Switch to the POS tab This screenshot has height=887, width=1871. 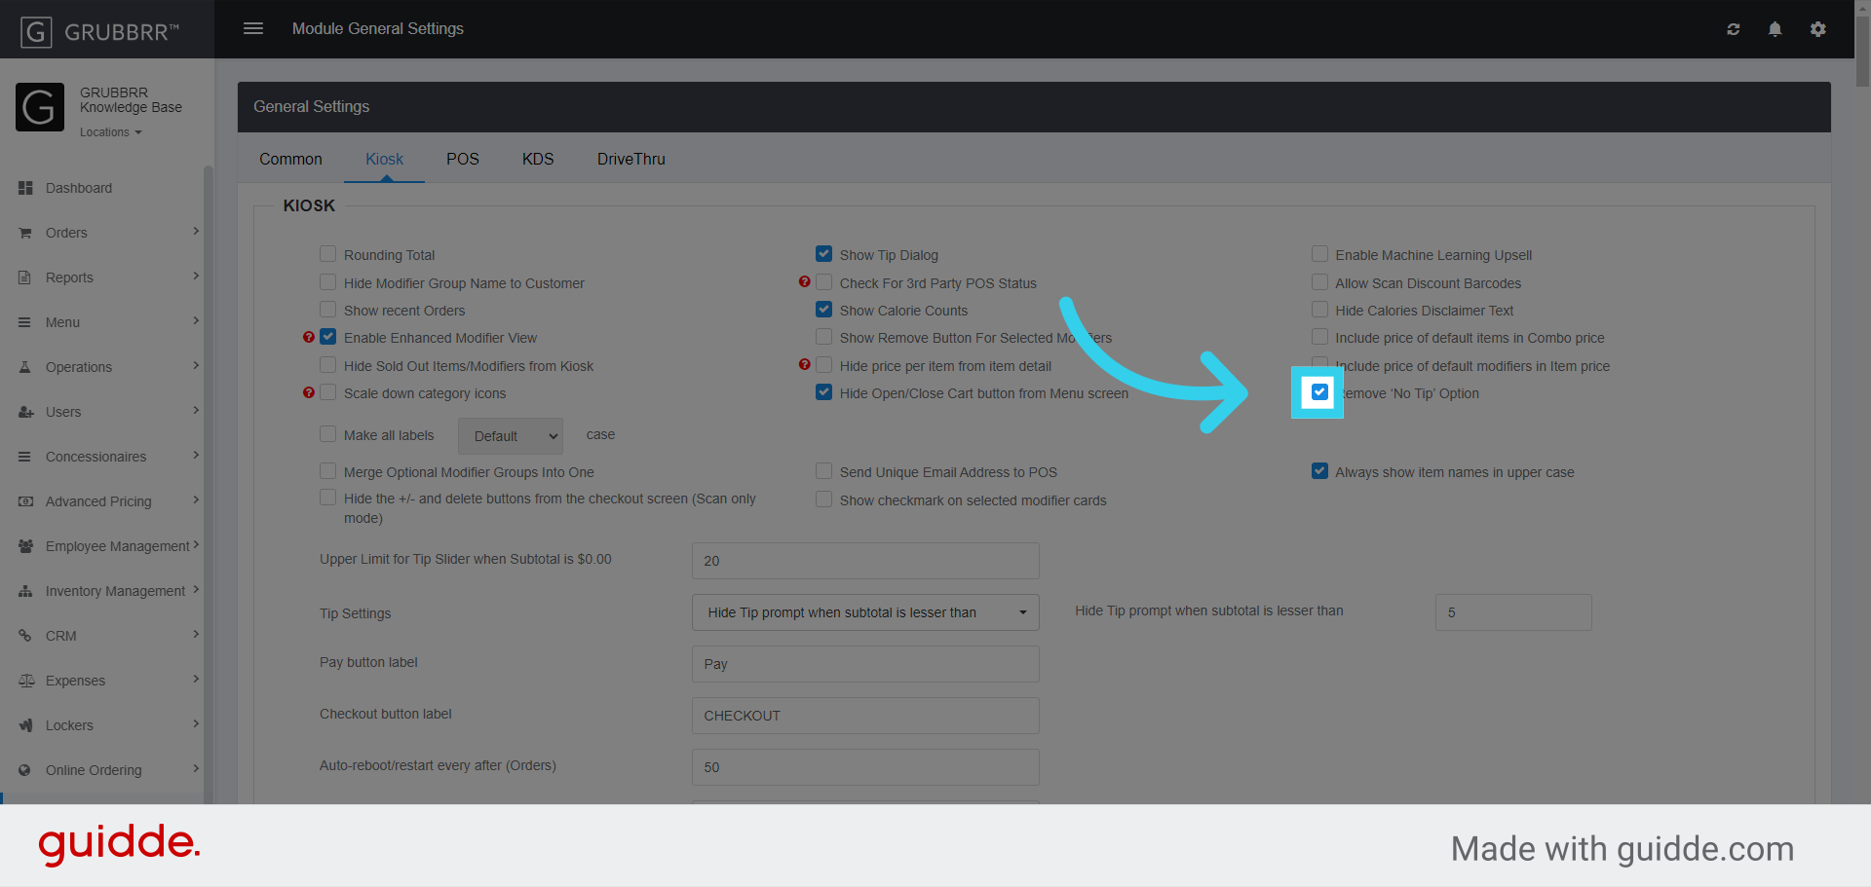click(463, 159)
